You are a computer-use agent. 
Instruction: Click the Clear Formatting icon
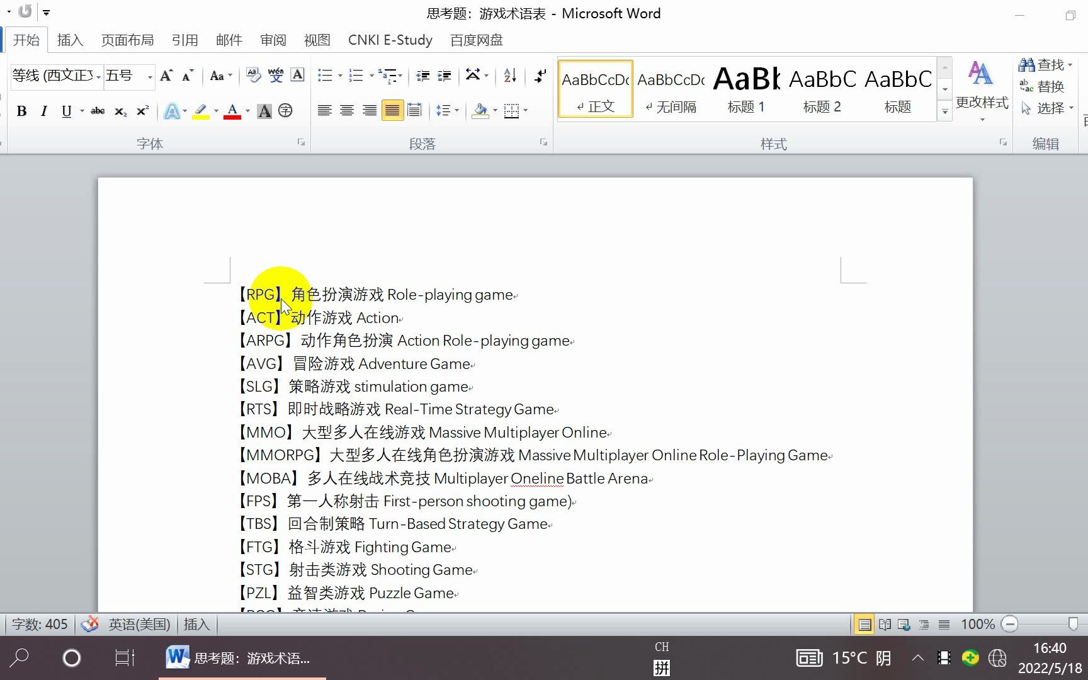254,76
